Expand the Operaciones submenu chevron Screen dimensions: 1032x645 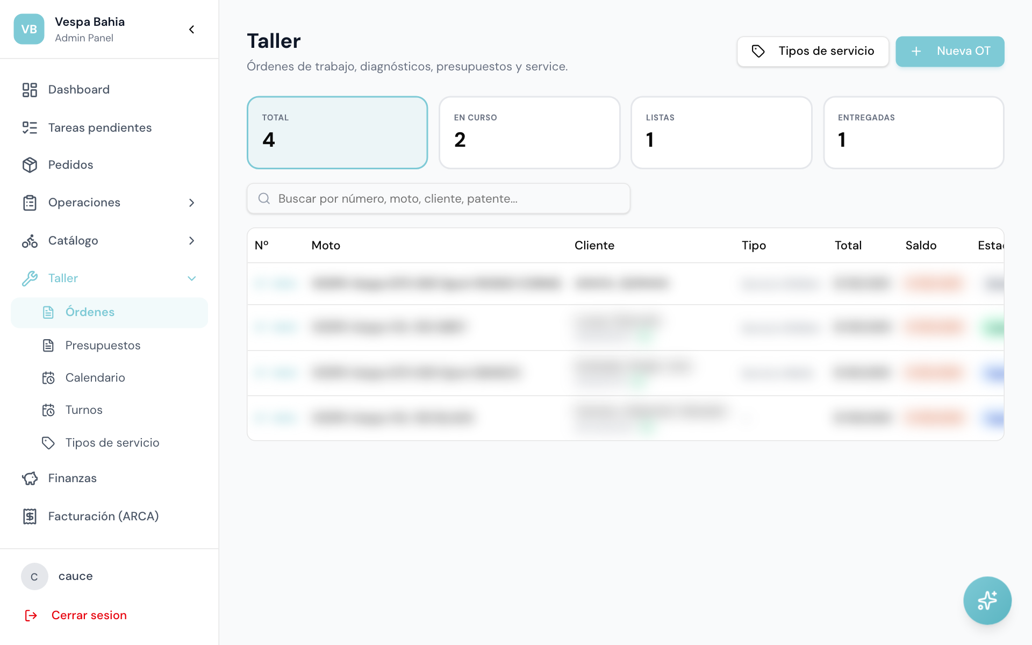(192, 203)
